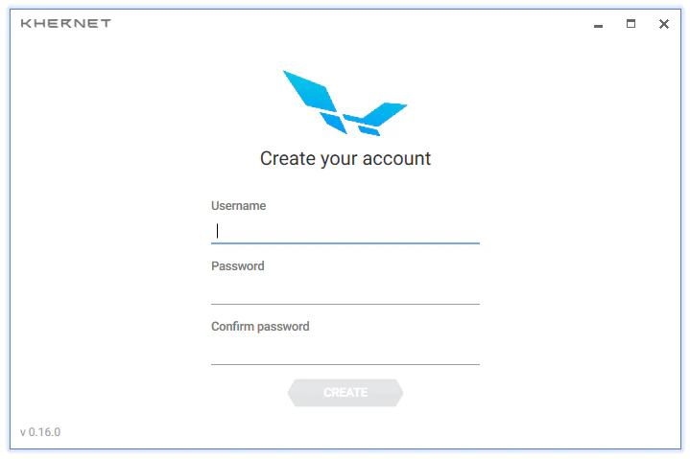Click the Username label
This screenshot has height=459, width=690.
(x=239, y=206)
